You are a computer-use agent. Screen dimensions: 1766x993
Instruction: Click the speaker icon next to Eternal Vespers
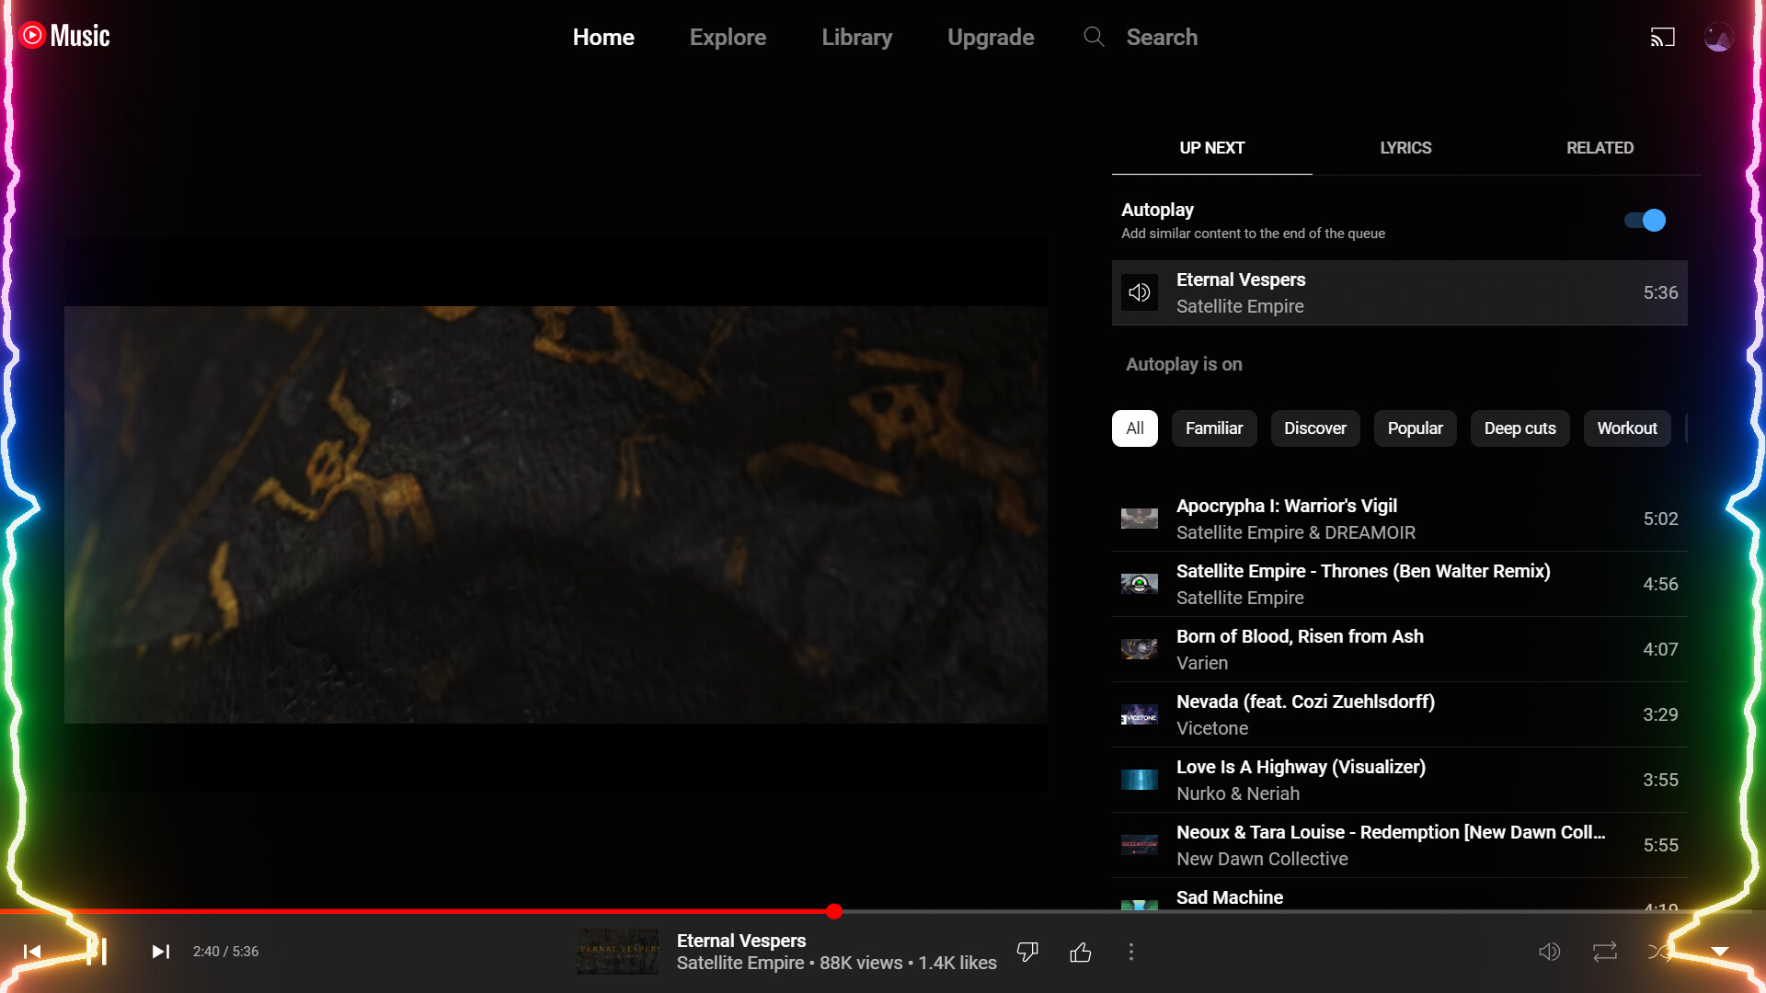point(1140,292)
